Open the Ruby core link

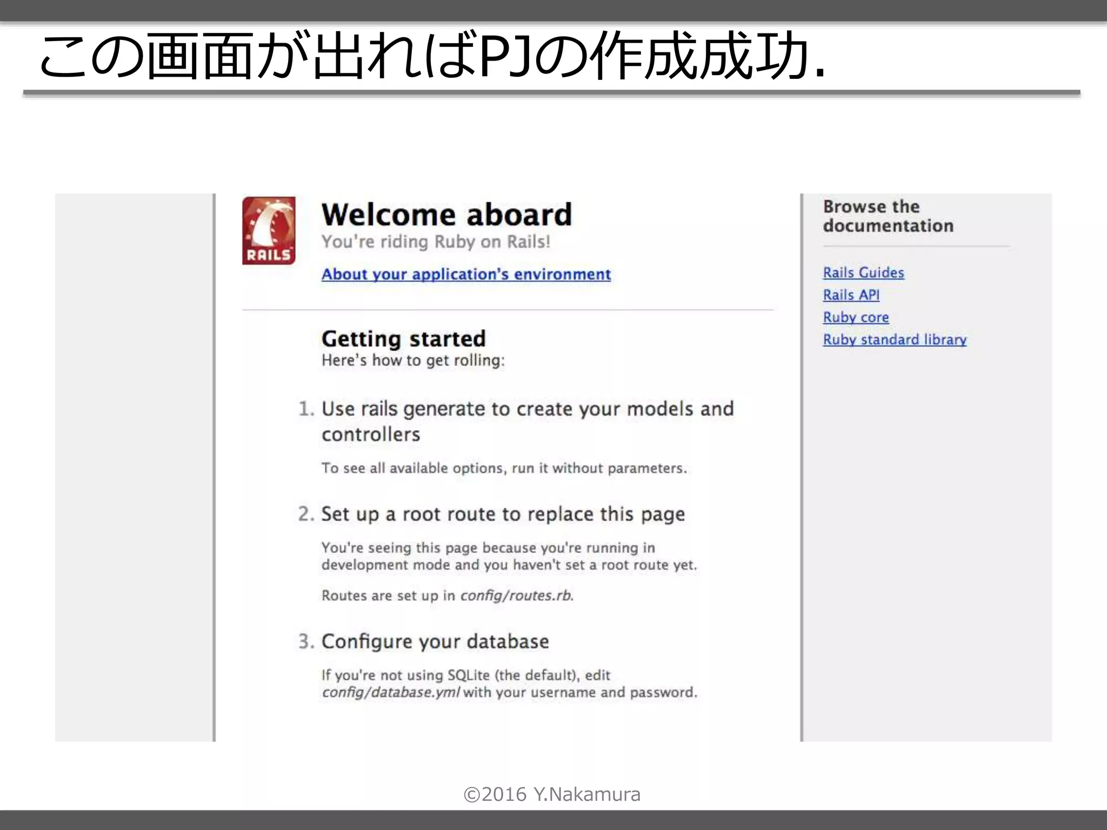point(856,318)
